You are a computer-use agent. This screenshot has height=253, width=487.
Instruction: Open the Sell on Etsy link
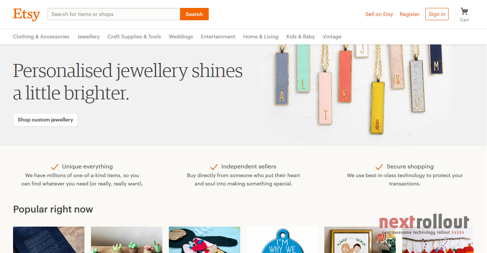[x=379, y=14]
